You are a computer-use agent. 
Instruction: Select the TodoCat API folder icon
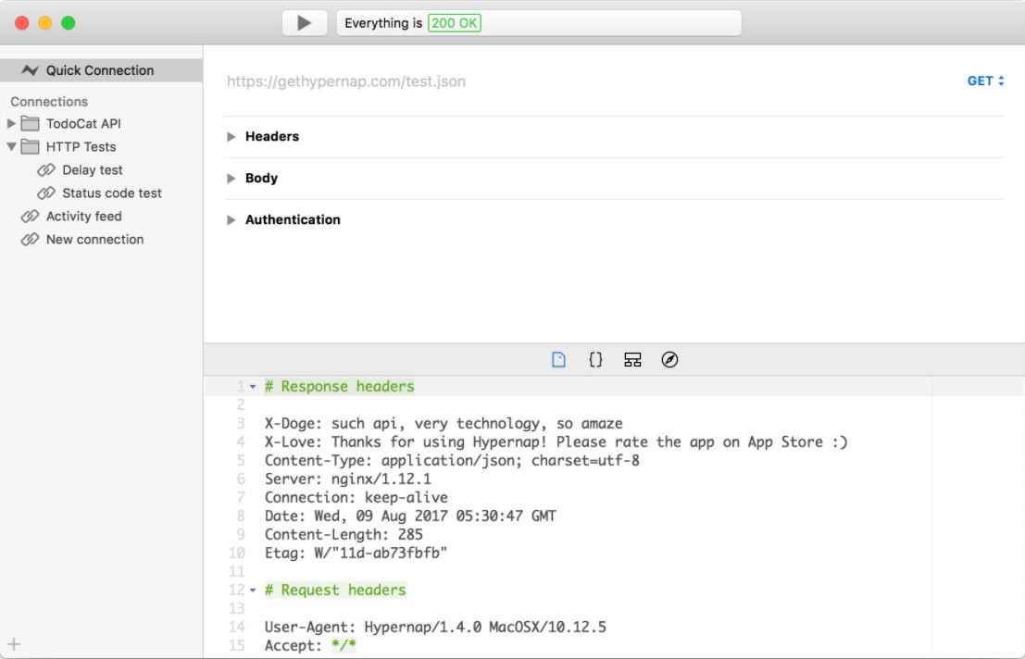click(30, 123)
